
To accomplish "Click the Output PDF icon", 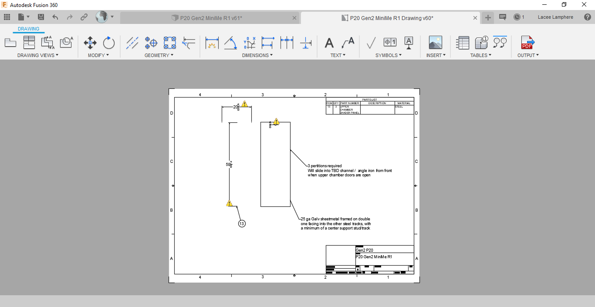I will pos(527,43).
